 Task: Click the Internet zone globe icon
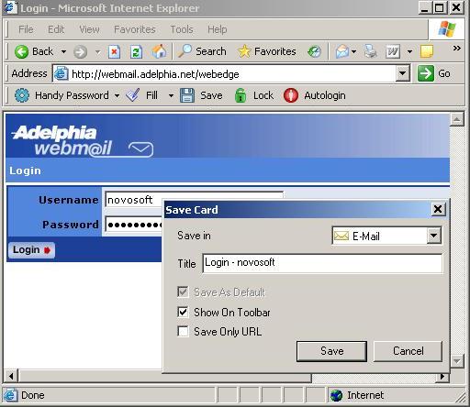pyautogui.click(x=337, y=395)
